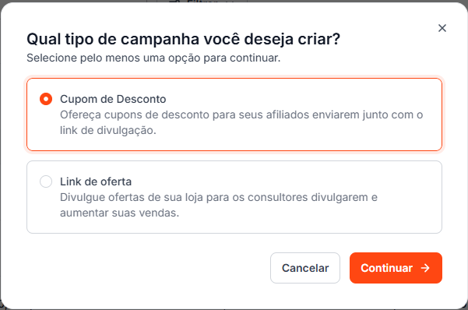Click the arrow icon inside Continuar

(425, 268)
